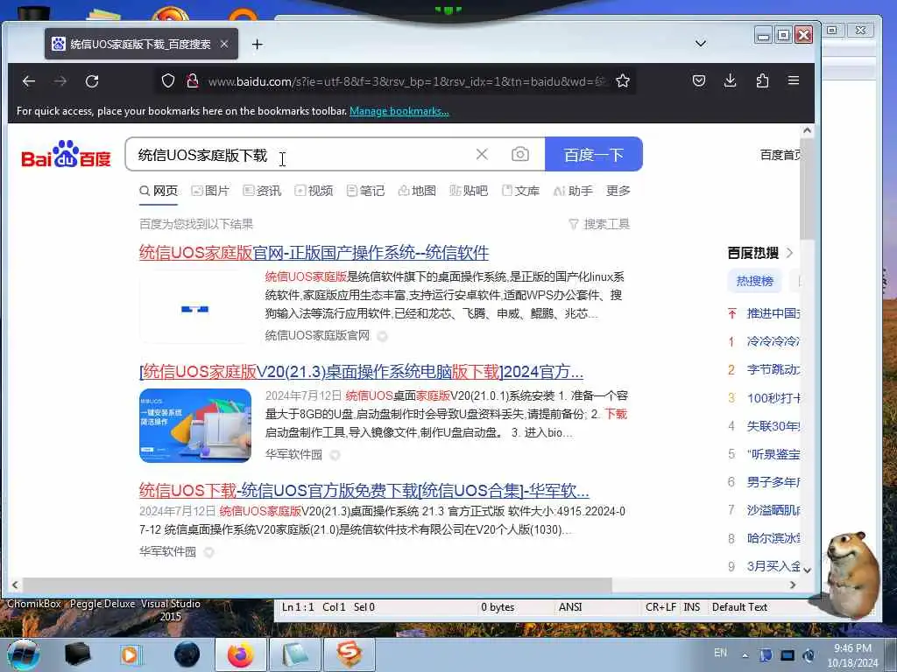Select the 网页 results tab
Viewport: 897px width, 672px height.
coord(159,191)
